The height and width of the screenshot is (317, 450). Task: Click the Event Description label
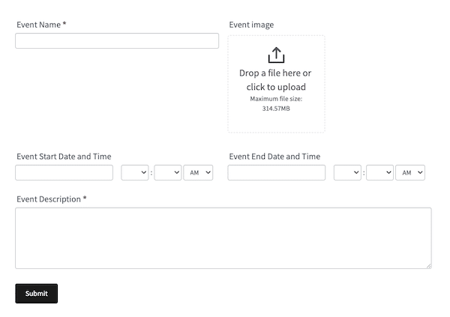52,199
